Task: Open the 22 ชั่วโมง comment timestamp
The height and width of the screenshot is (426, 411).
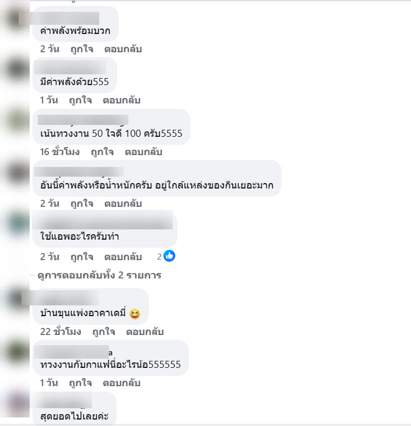Action: click(60, 332)
